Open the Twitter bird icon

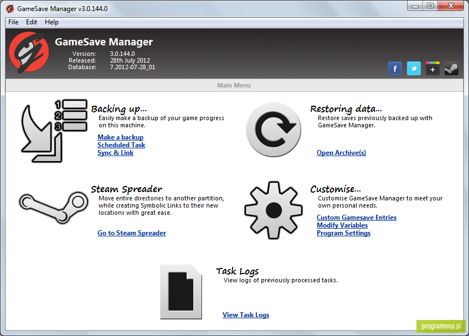(414, 69)
